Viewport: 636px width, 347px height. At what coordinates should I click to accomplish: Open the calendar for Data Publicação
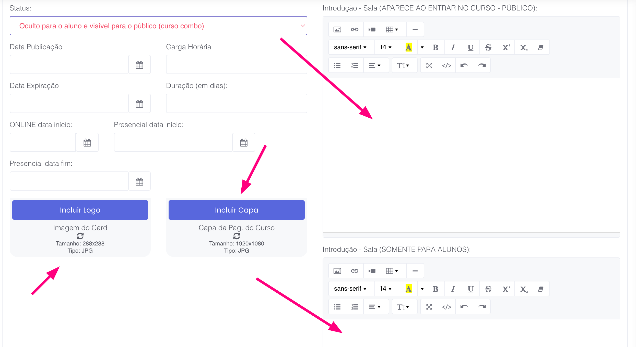[139, 65]
